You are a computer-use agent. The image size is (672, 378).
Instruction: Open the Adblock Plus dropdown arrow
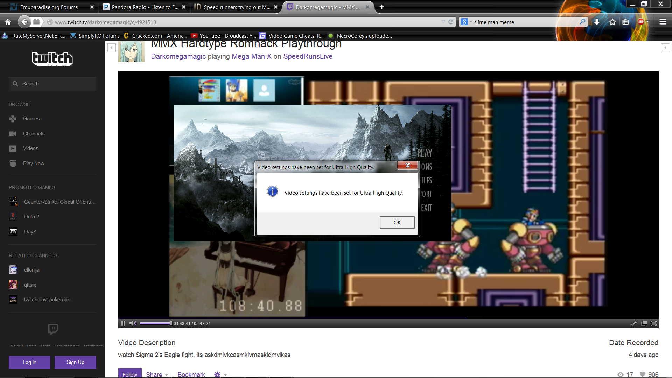point(647,22)
